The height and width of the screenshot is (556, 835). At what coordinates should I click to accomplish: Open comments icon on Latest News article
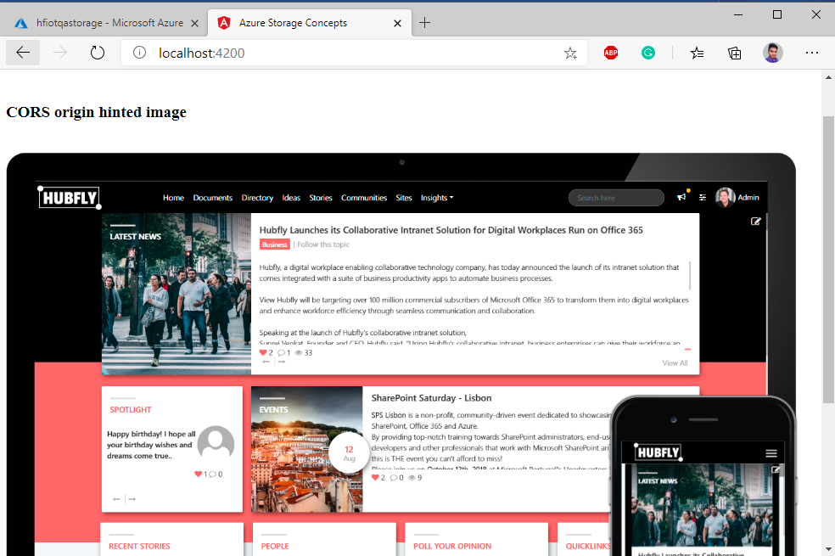tap(281, 352)
